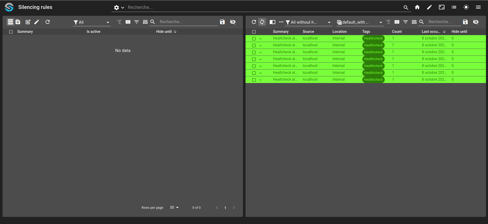Open the list view icon in top bar
The width and height of the screenshot is (488, 224).
click(x=454, y=7)
